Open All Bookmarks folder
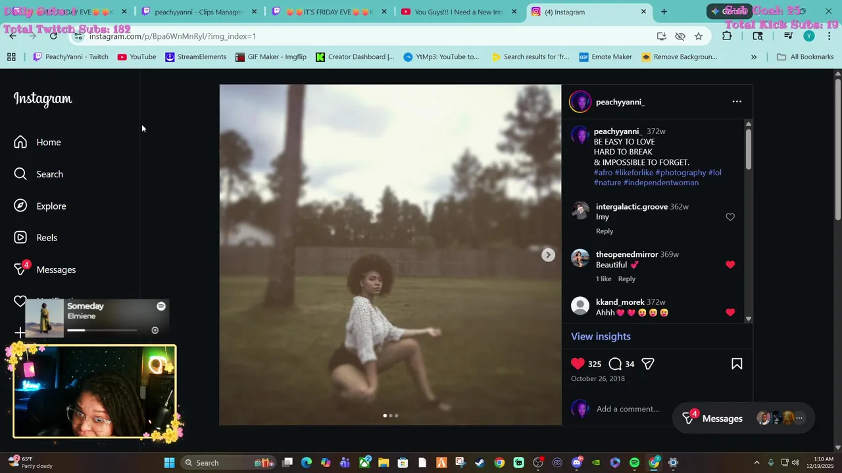The height and width of the screenshot is (473, 842). point(805,57)
